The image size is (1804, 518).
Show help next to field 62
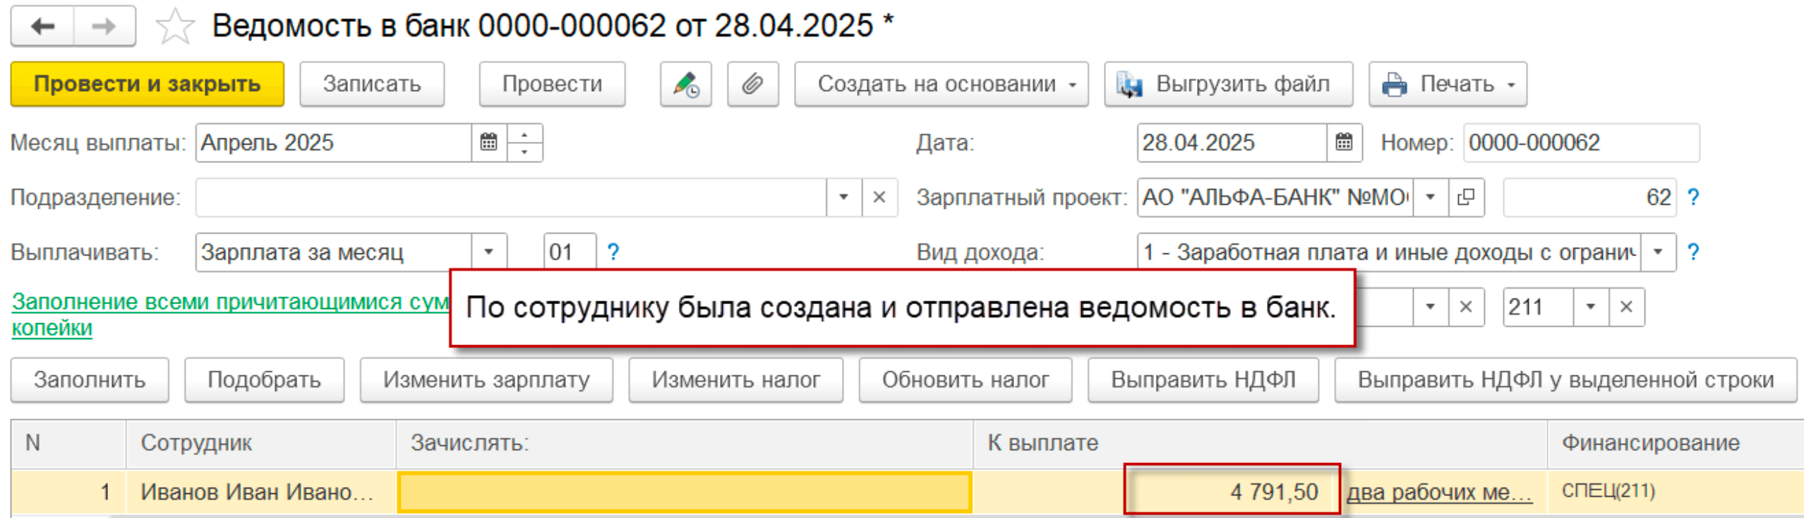tap(1692, 197)
